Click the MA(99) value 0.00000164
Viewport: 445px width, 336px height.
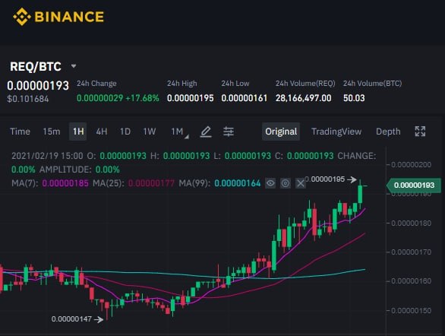coord(238,183)
